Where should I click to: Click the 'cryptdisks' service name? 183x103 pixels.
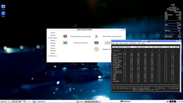tap(117, 71)
